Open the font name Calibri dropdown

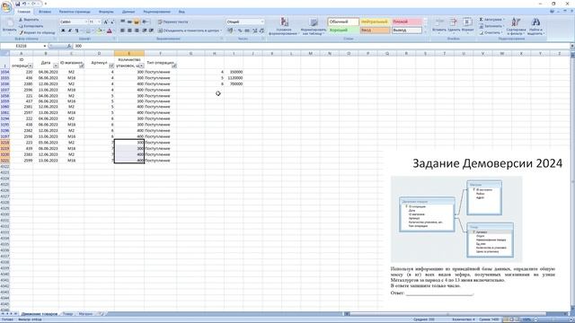point(86,22)
